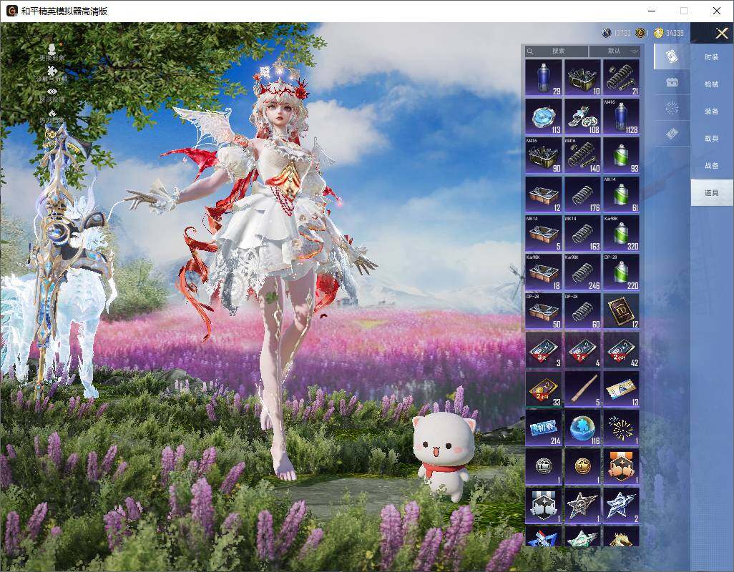Screen dimensions: 734x572
Task: Select the 7-day double card with count 4
Action: 582,350
